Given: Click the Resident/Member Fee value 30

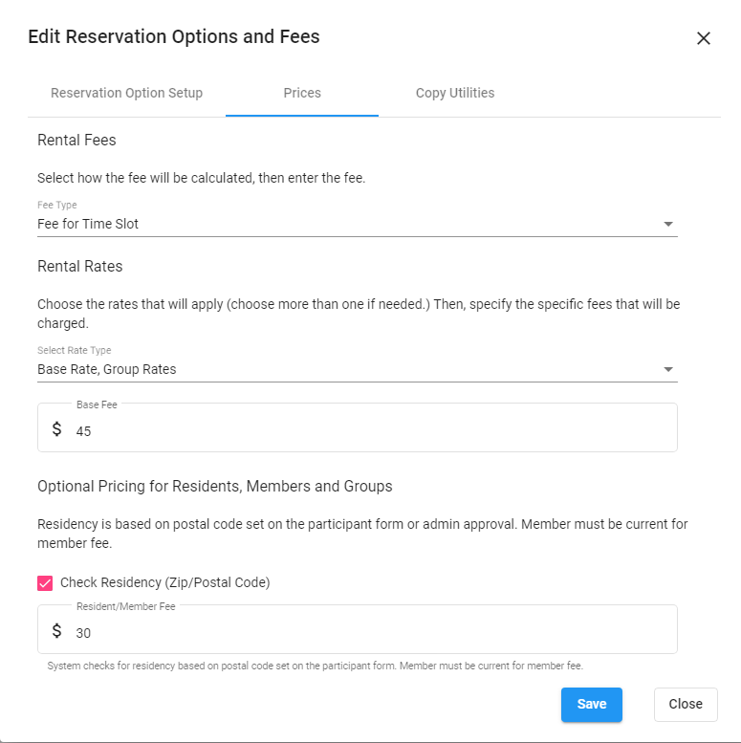Looking at the screenshot, I should click(84, 633).
